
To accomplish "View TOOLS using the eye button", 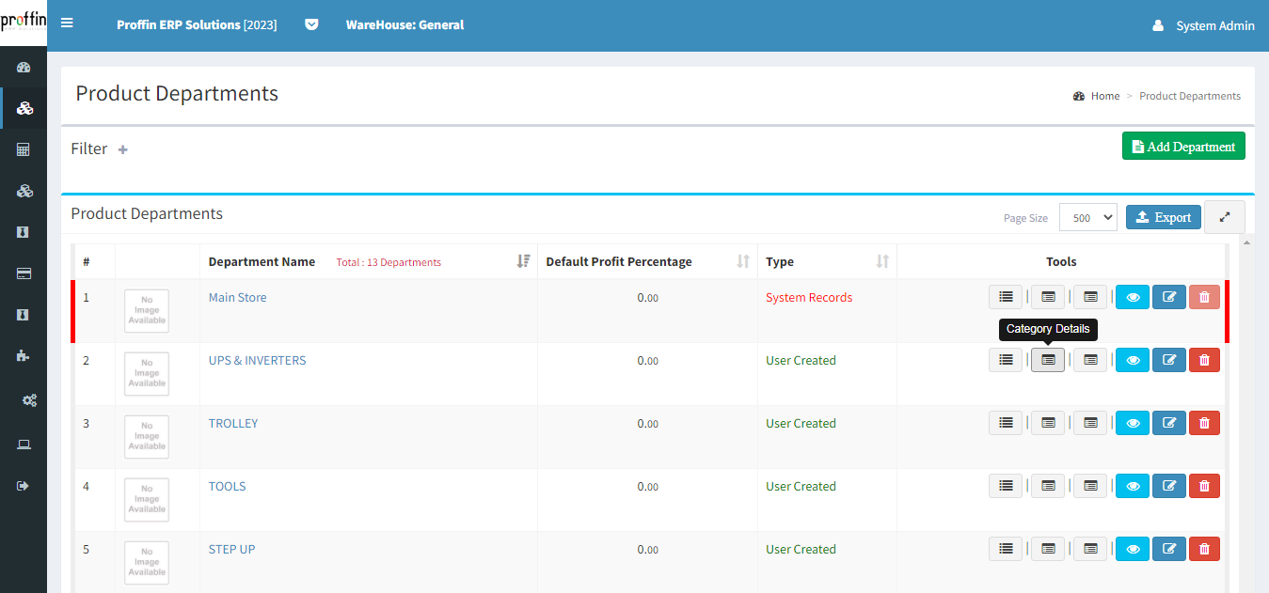I will point(1133,486).
